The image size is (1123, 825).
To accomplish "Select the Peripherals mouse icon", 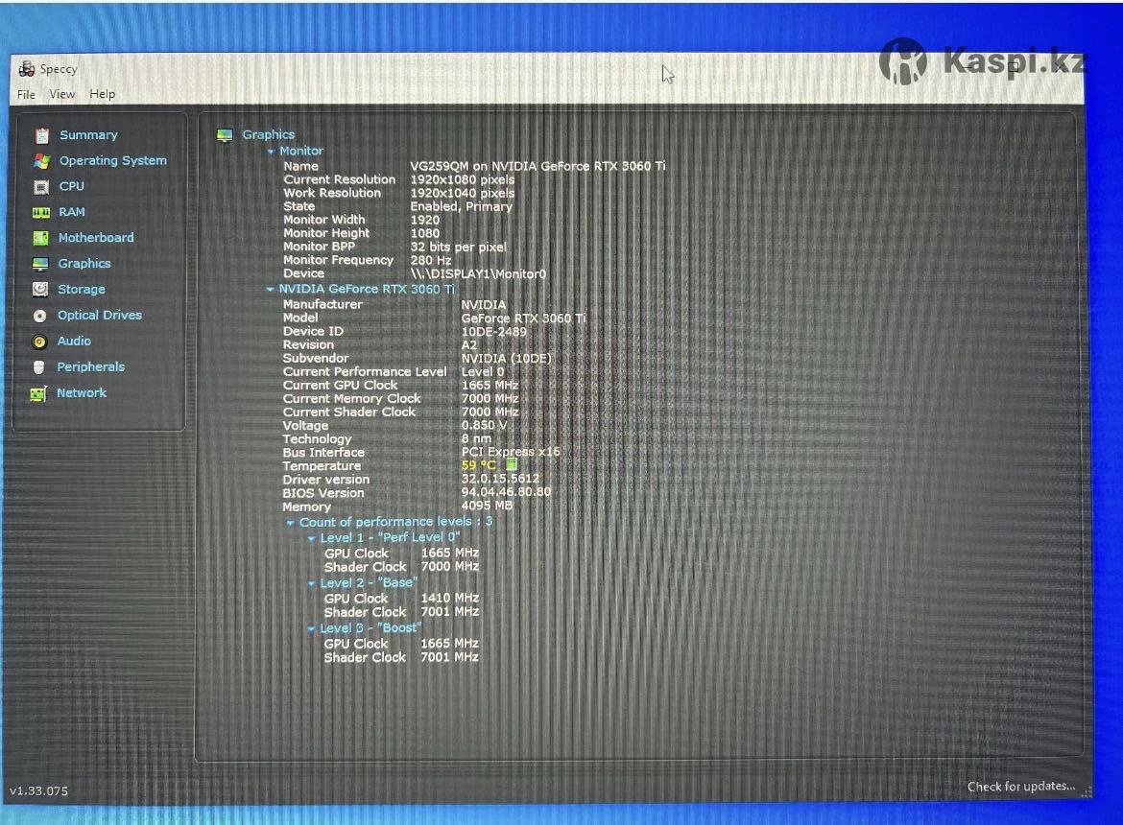I will (x=39, y=367).
